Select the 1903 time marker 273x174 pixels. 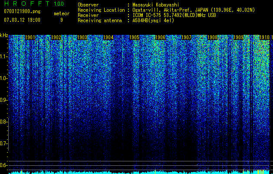tap(82, 37)
